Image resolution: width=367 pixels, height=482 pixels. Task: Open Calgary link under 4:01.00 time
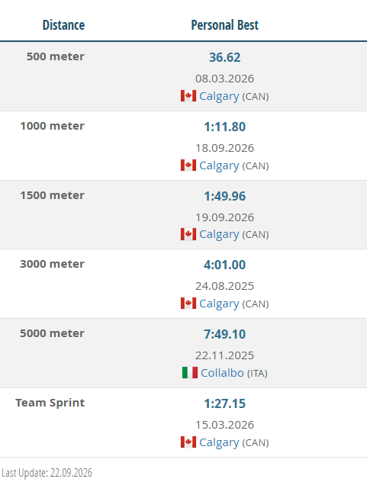219,304
